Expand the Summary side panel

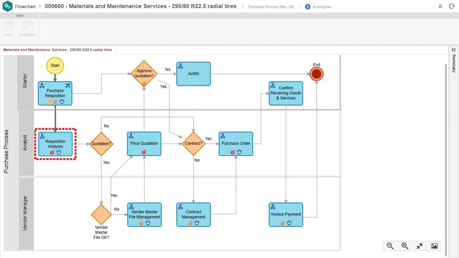point(453,50)
